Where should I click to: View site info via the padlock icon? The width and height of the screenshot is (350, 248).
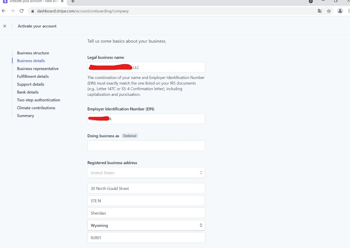tap(33, 11)
